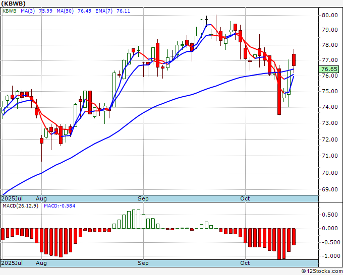This screenshot has width=343, height=275.
Task: Click the Aug label on MACD axis
Action: point(41,263)
